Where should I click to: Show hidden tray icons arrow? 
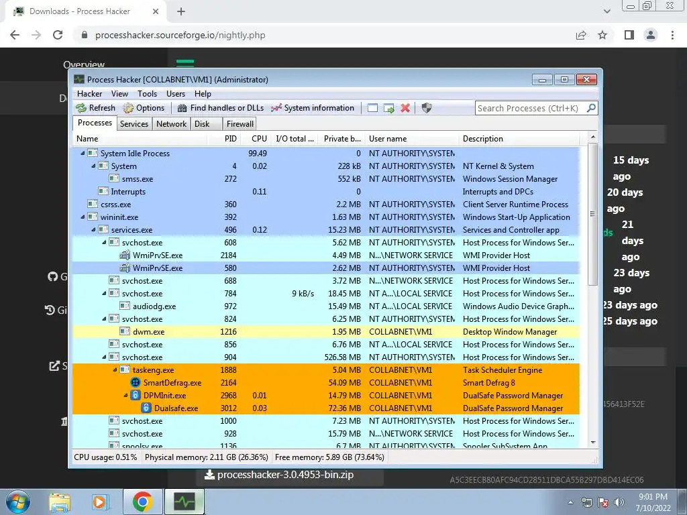pyautogui.click(x=570, y=502)
